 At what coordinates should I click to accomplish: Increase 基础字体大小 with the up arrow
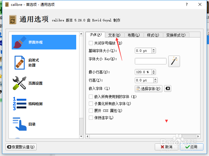[x=154, y=49]
